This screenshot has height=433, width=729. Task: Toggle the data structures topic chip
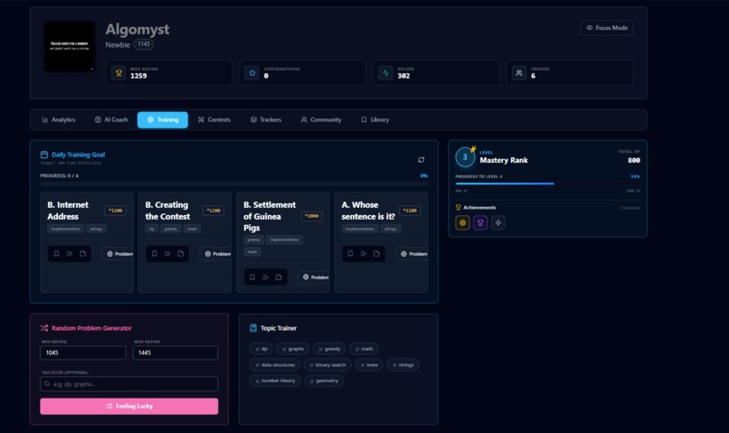275,365
